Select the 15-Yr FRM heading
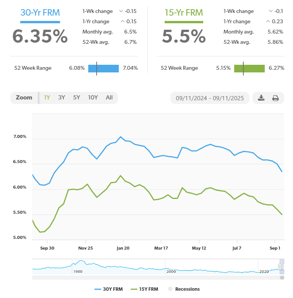 [x=184, y=12]
